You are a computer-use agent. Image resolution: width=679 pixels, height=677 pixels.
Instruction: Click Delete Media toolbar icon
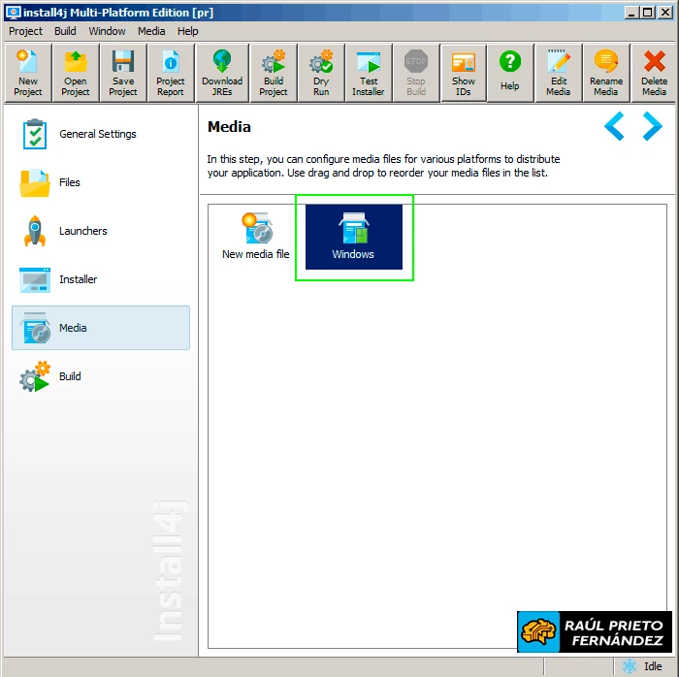pyautogui.click(x=654, y=73)
